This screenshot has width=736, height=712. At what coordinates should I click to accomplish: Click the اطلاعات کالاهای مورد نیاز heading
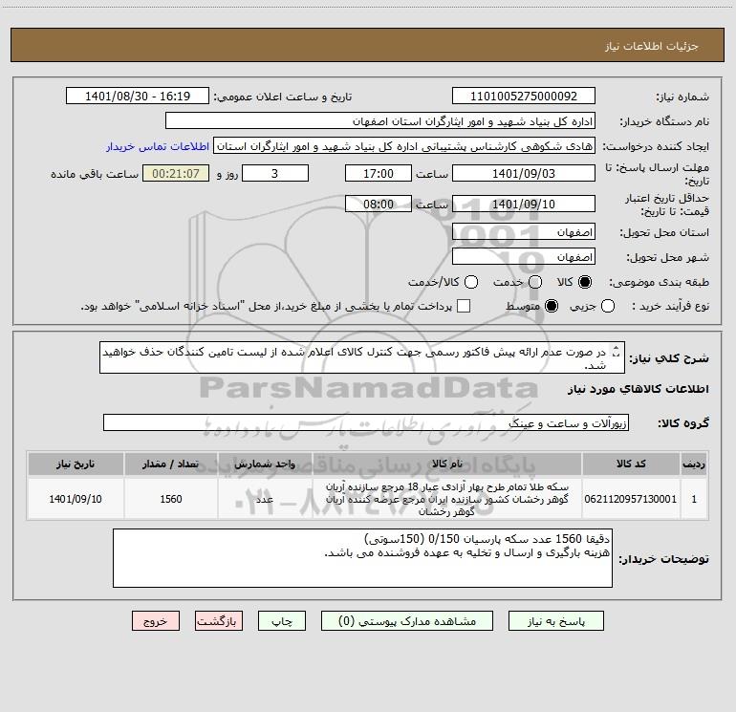pos(638,389)
